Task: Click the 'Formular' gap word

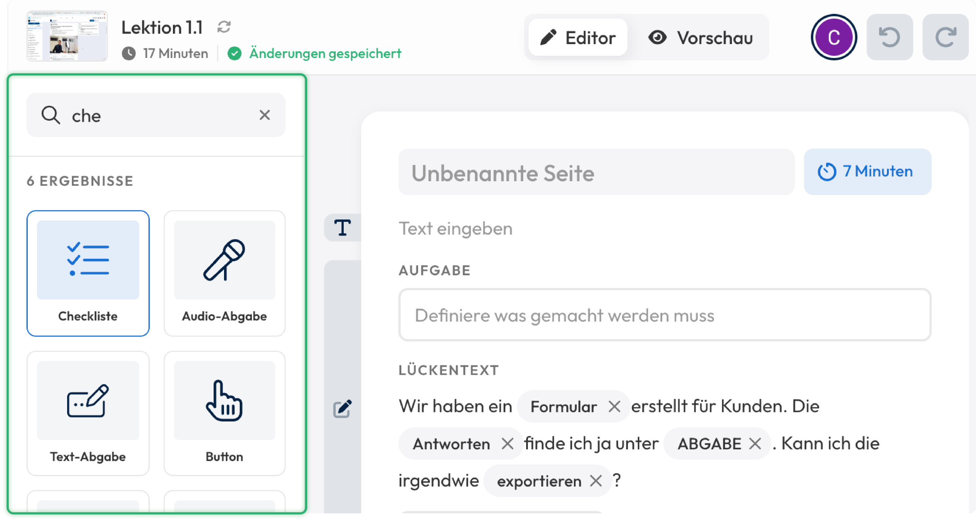Action: pyautogui.click(x=563, y=407)
